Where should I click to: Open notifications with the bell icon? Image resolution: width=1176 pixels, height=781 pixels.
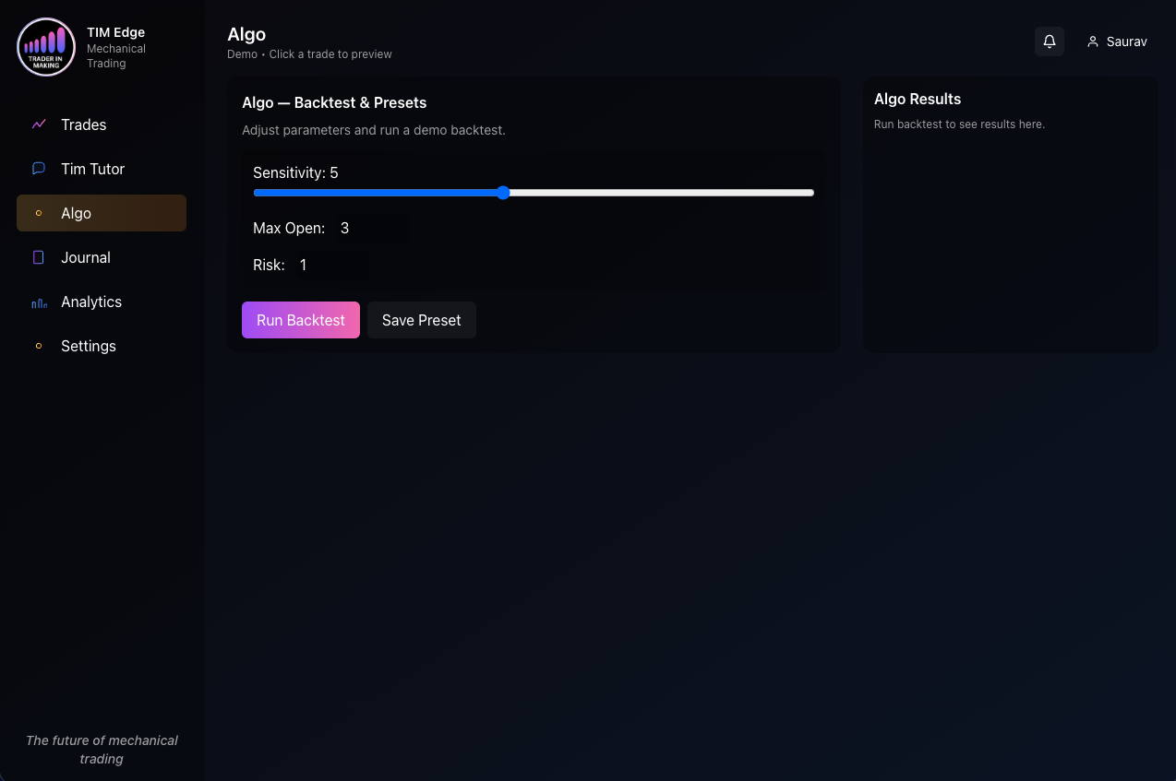1050,41
